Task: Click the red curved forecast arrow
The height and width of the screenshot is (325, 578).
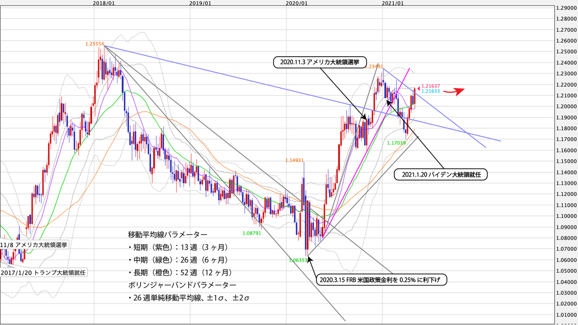Action: (455, 91)
